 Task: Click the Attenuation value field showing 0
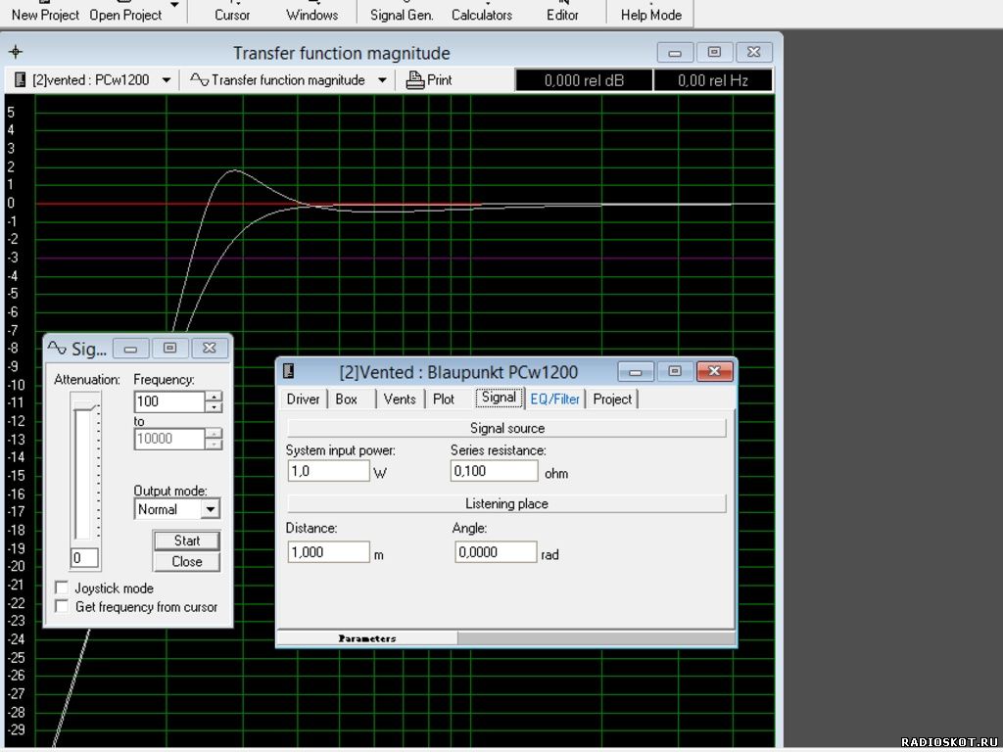[x=84, y=557]
